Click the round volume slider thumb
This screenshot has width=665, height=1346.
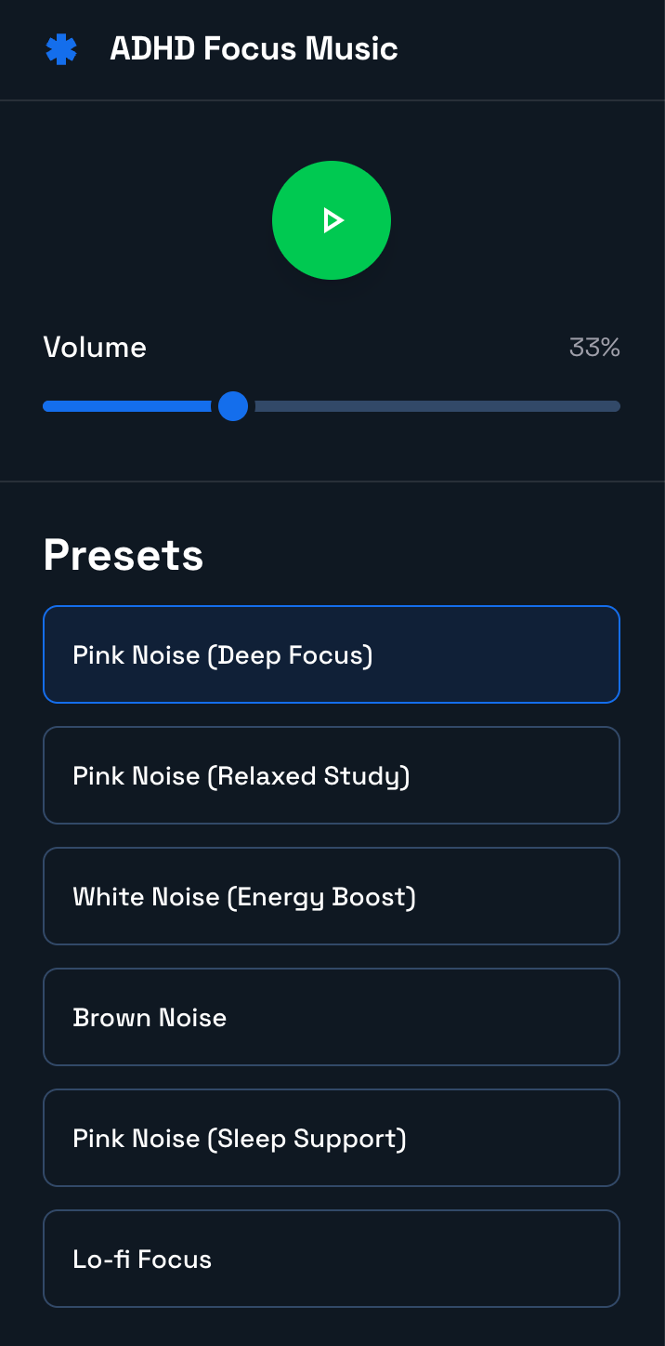233,406
